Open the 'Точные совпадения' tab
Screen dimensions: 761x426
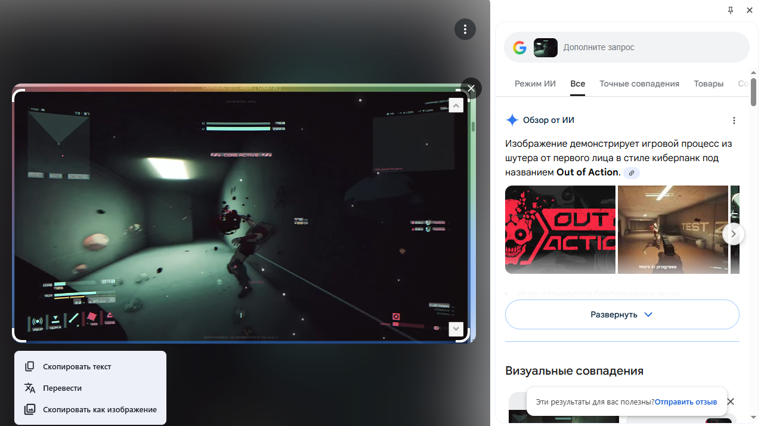[639, 84]
